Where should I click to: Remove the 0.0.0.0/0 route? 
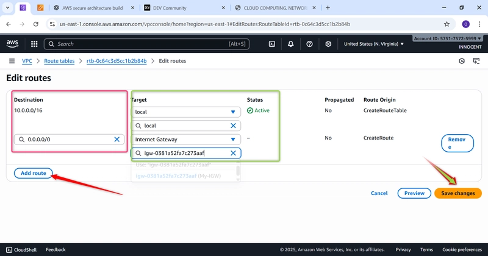pos(457,143)
